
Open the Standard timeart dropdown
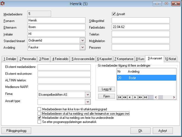tap(82, 40)
